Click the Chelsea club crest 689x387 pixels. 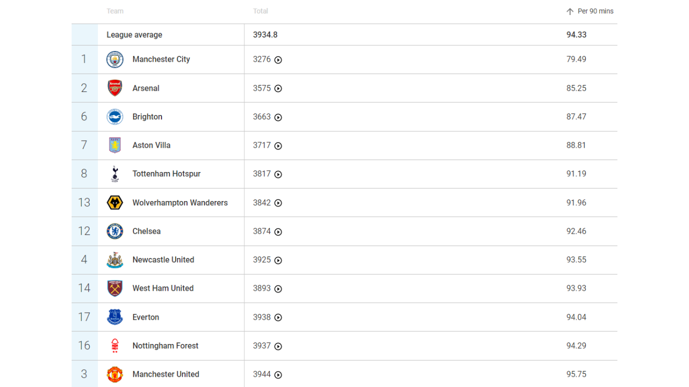(x=115, y=231)
